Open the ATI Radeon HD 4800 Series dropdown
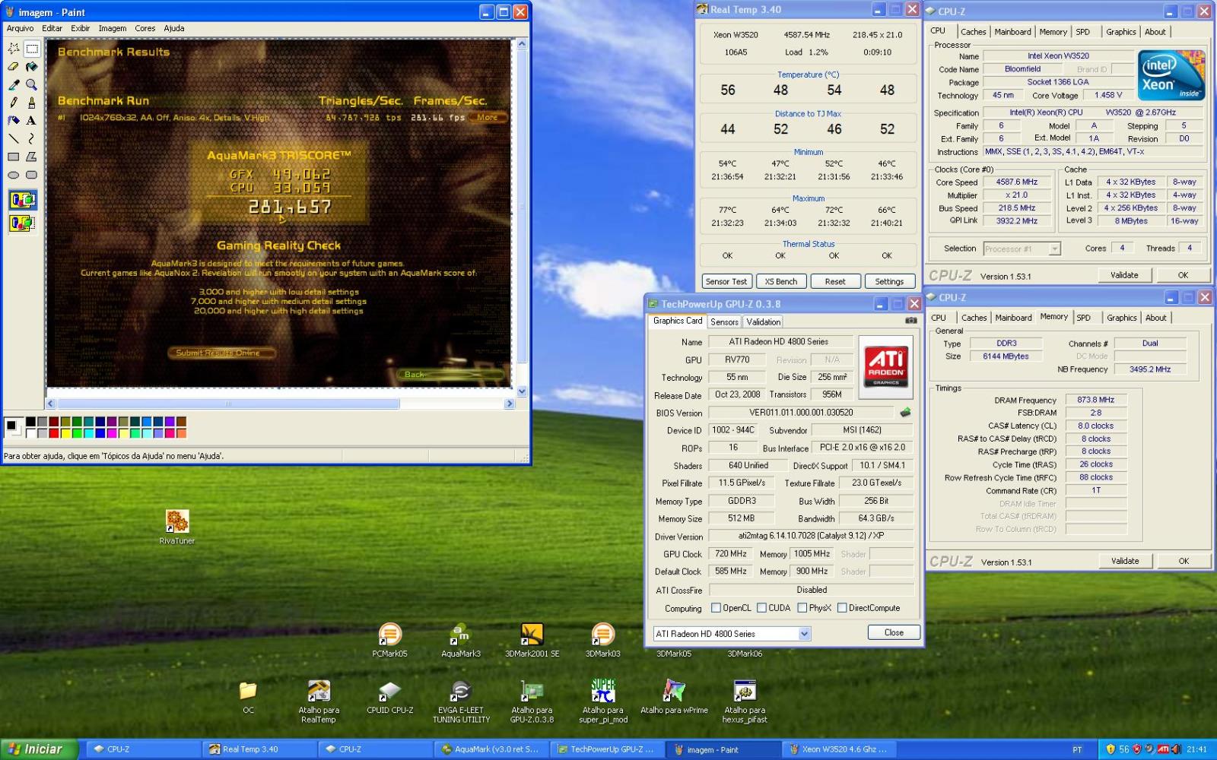Image resolution: width=1217 pixels, height=760 pixels. [732, 634]
